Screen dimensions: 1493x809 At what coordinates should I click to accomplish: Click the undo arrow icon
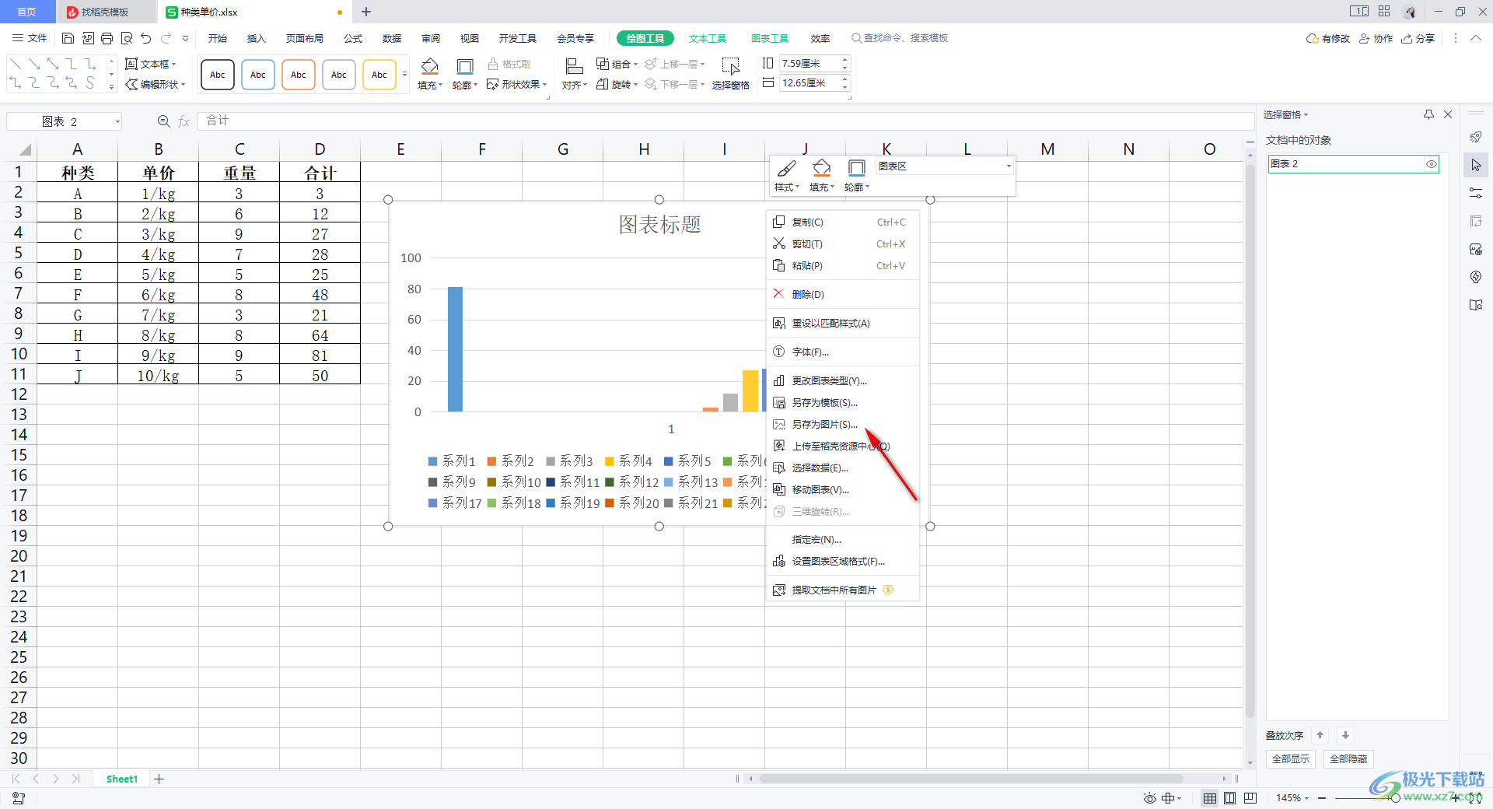click(x=145, y=38)
